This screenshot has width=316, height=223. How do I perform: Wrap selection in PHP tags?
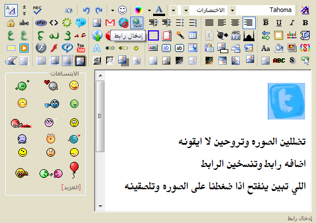pos(41,23)
